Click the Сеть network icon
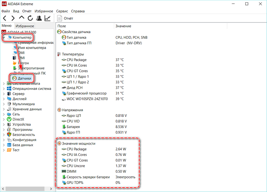 tap(9, 114)
